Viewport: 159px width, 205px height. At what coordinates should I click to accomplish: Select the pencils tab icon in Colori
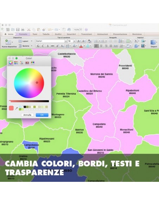(33, 63)
